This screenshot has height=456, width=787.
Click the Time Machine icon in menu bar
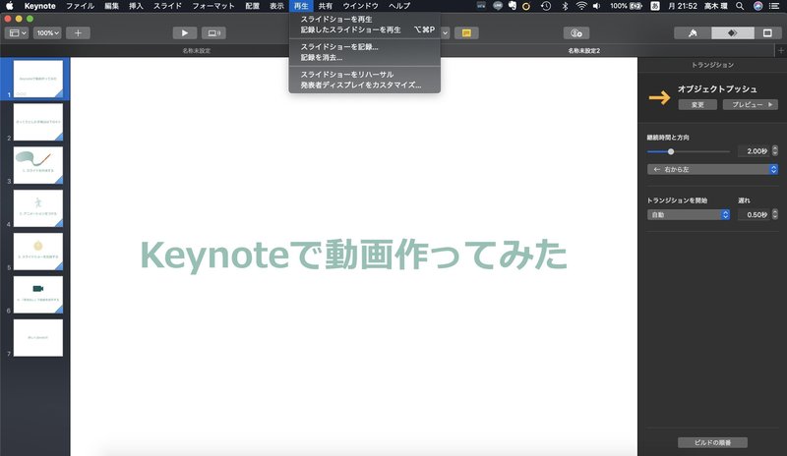click(546, 6)
